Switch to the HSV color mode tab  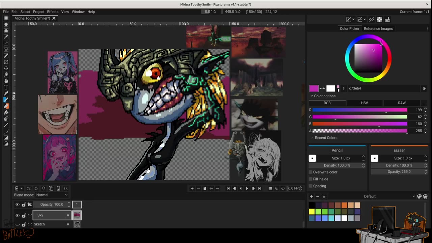[364, 103]
